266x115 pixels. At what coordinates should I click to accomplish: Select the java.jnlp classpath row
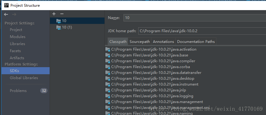point(185,90)
